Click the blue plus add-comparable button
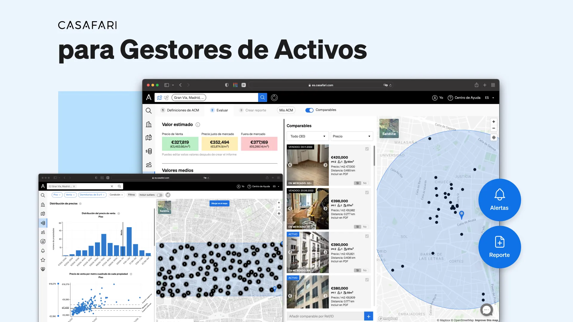 pos(369,316)
